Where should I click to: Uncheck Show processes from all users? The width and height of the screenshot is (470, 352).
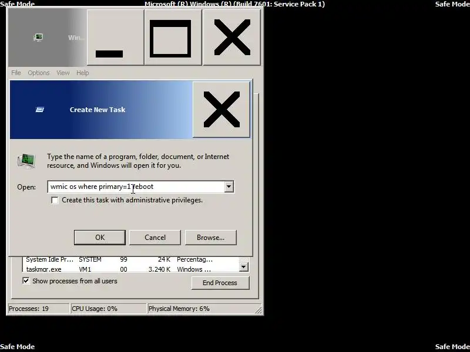(x=26, y=281)
